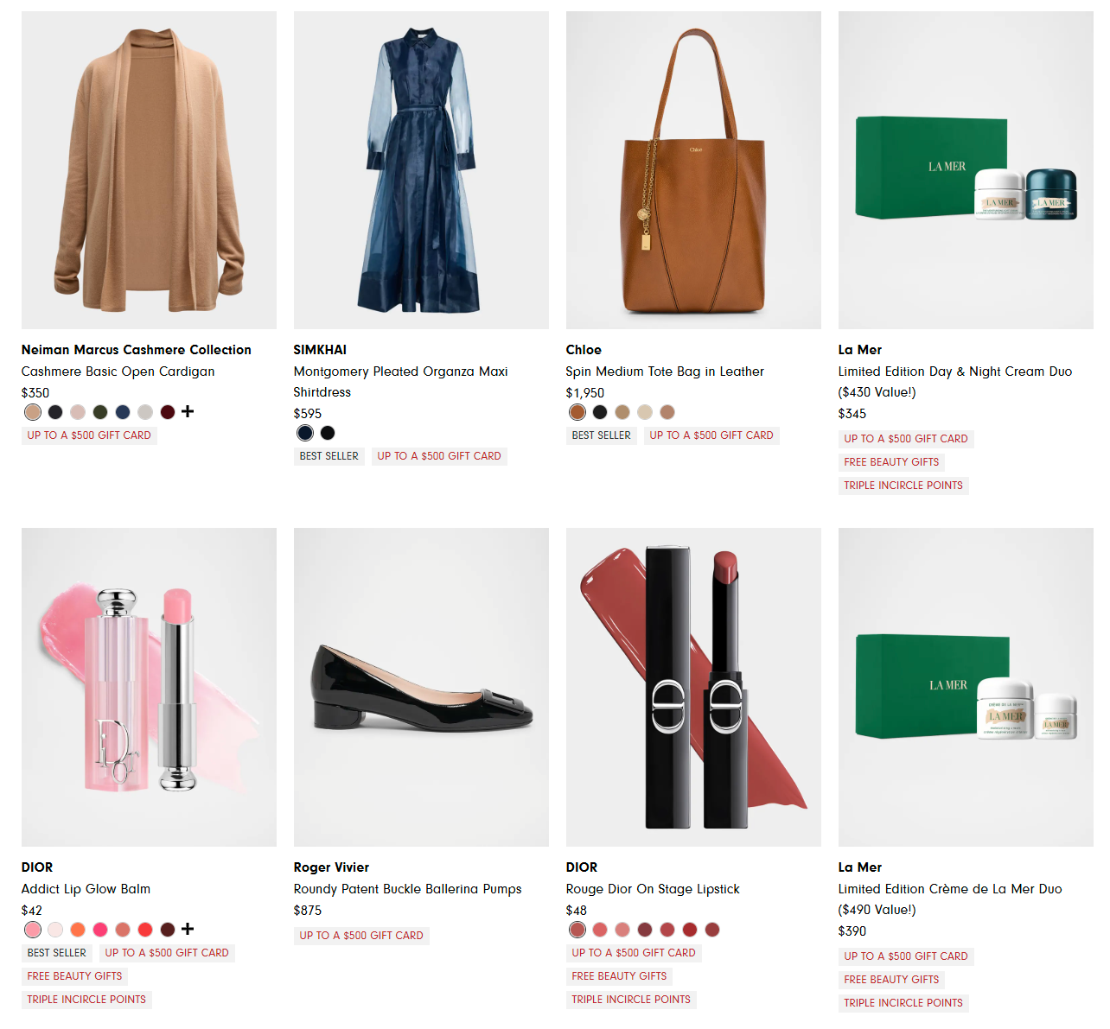Open Limited Edition Day & Night Cream Duo

[954, 372]
